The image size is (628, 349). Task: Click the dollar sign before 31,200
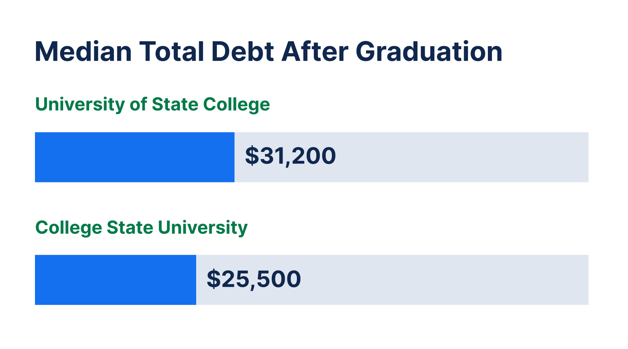click(252, 156)
